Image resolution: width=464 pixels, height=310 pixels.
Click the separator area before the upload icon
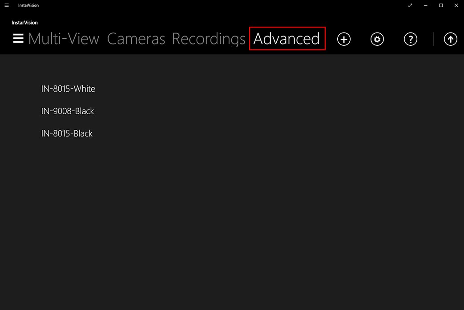(x=434, y=39)
